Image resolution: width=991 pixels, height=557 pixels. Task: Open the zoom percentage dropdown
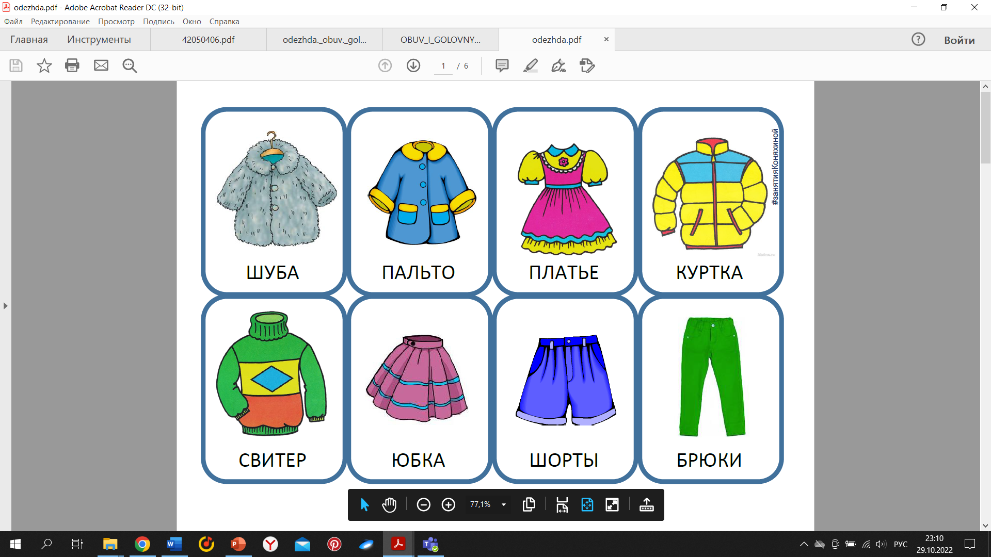pos(504,505)
